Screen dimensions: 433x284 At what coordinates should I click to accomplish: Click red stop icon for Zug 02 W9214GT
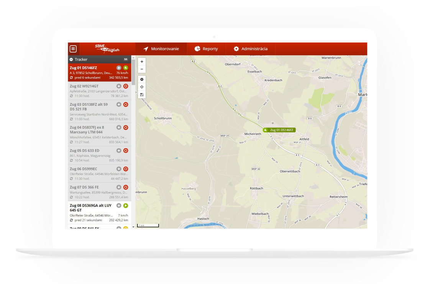pos(126,86)
